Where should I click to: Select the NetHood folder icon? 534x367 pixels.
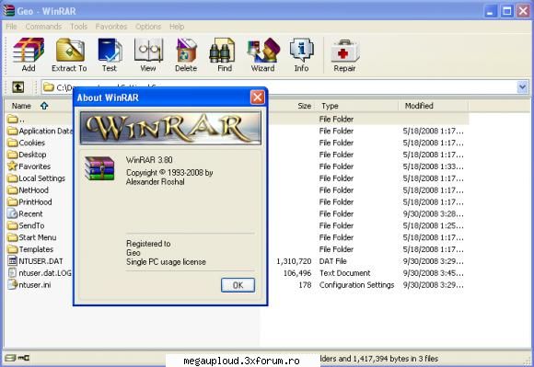point(13,189)
